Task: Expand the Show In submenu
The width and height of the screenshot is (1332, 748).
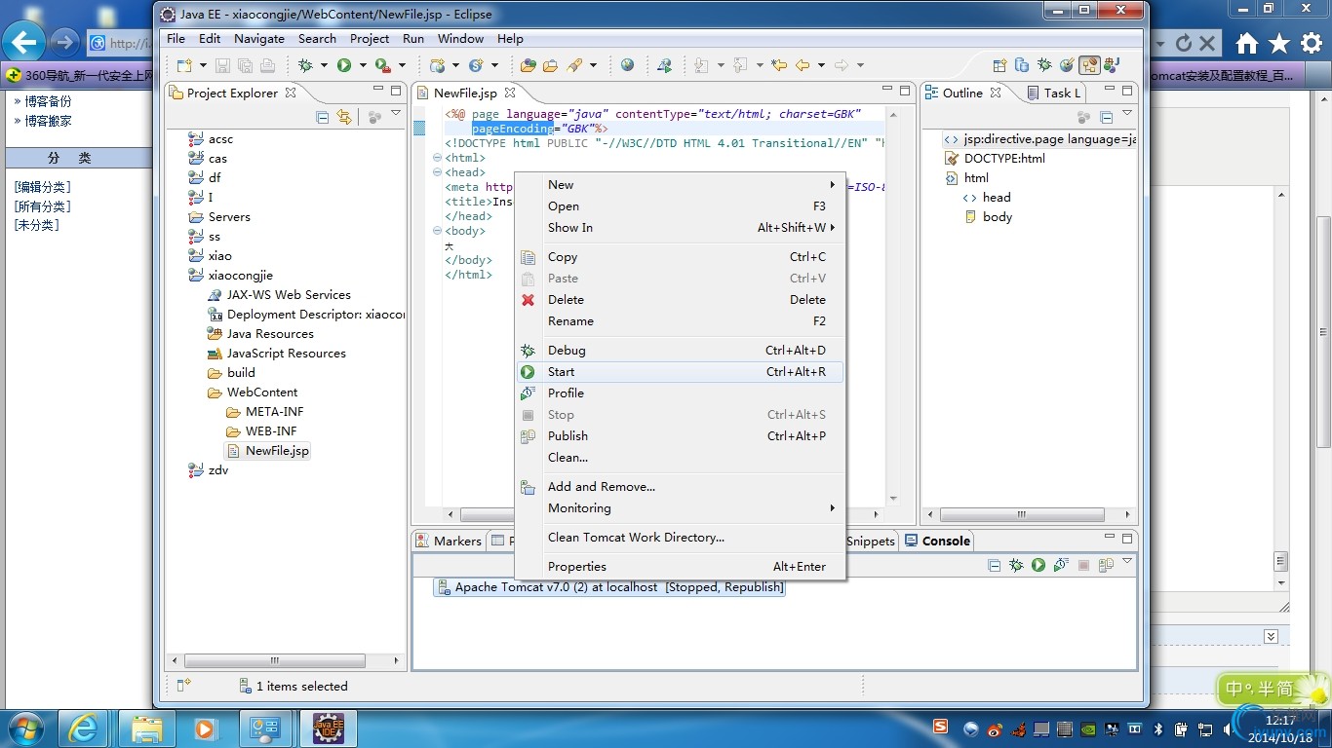Action: (x=681, y=228)
